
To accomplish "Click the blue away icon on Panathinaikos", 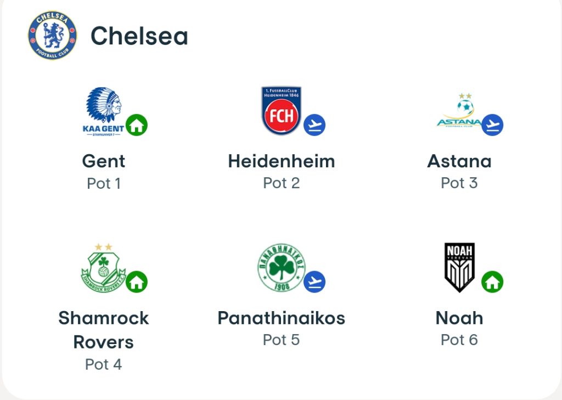I will pos(314,281).
